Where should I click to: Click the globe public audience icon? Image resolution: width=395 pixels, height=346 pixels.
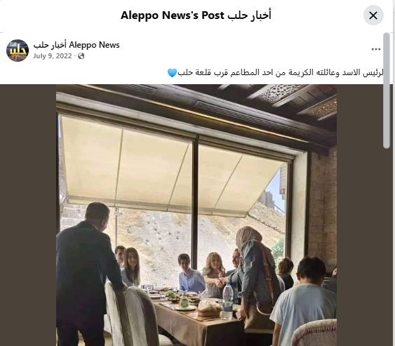click(x=81, y=56)
